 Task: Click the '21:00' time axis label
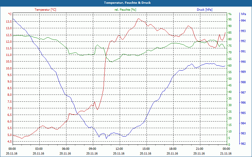coord(199,149)
